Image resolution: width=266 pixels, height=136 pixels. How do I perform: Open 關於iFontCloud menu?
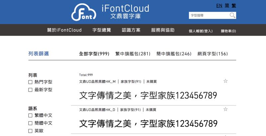tap(65, 30)
